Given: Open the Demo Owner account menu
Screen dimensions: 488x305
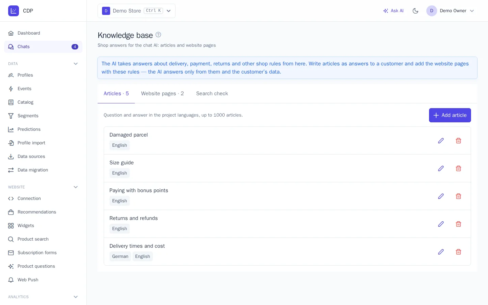Looking at the screenshot, I should 450,11.
